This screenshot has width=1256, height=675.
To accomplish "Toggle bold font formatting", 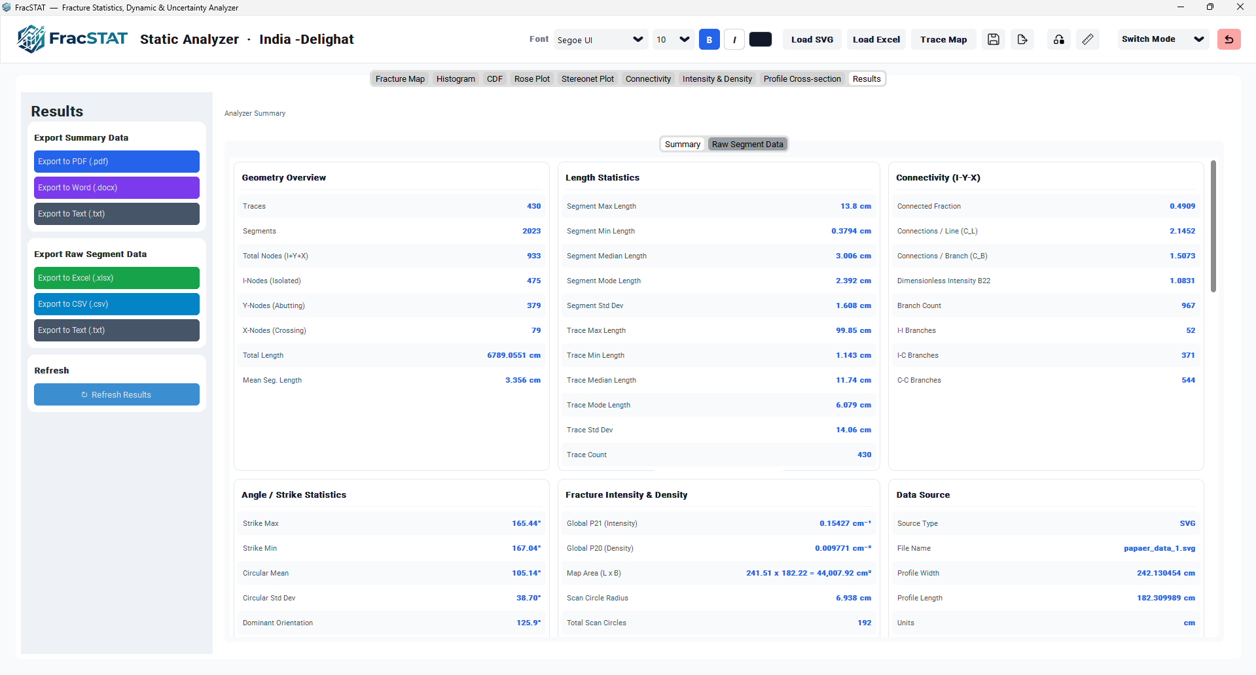I will coord(709,39).
